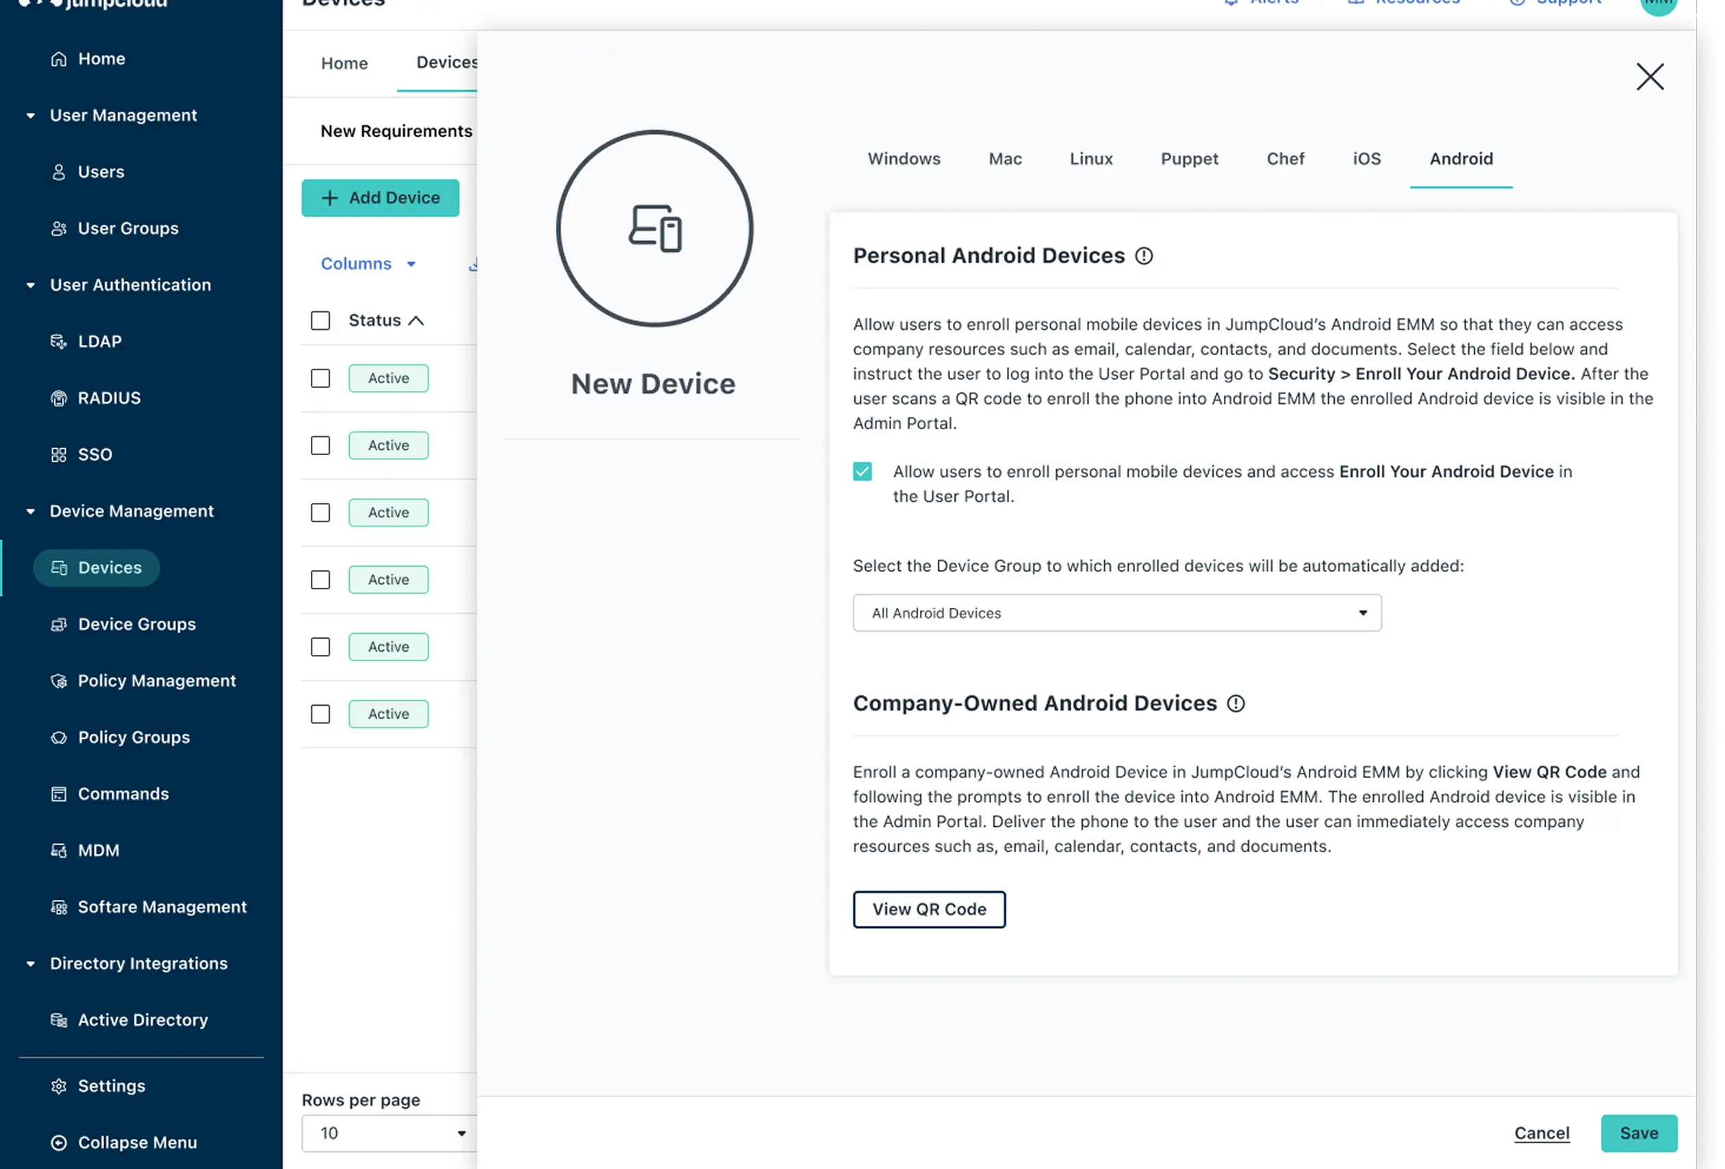The image size is (1725, 1169).
Task: Click the info icon beside Company-Owned Android Devices
Action: 1235,703
